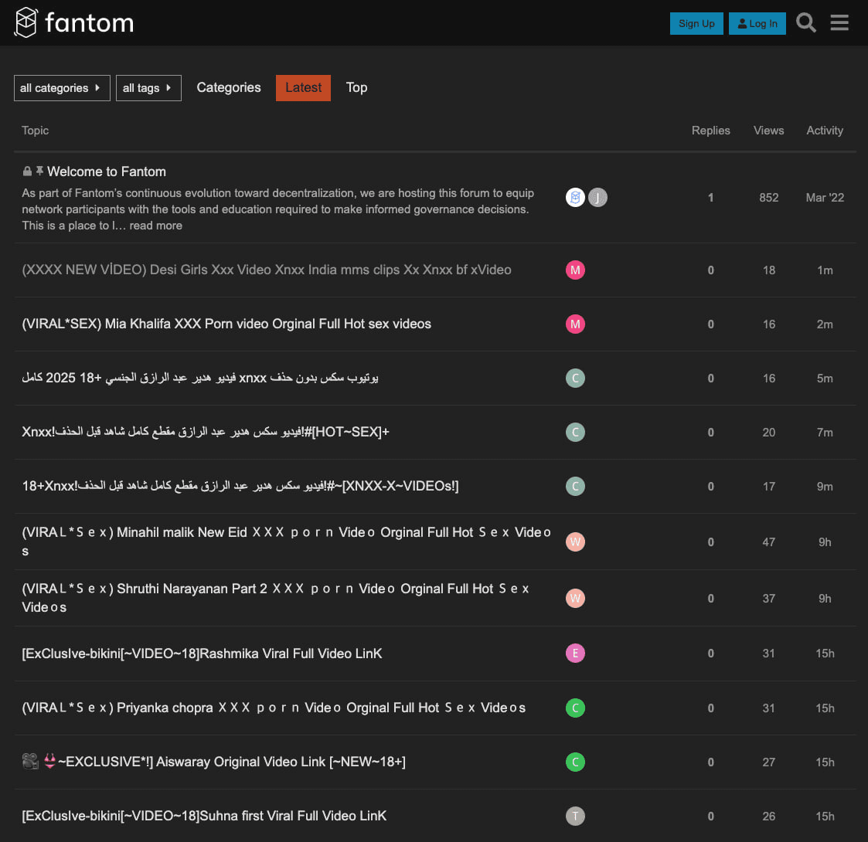Select the Latest tab
868x842 pixels.
tap(303, 88)
